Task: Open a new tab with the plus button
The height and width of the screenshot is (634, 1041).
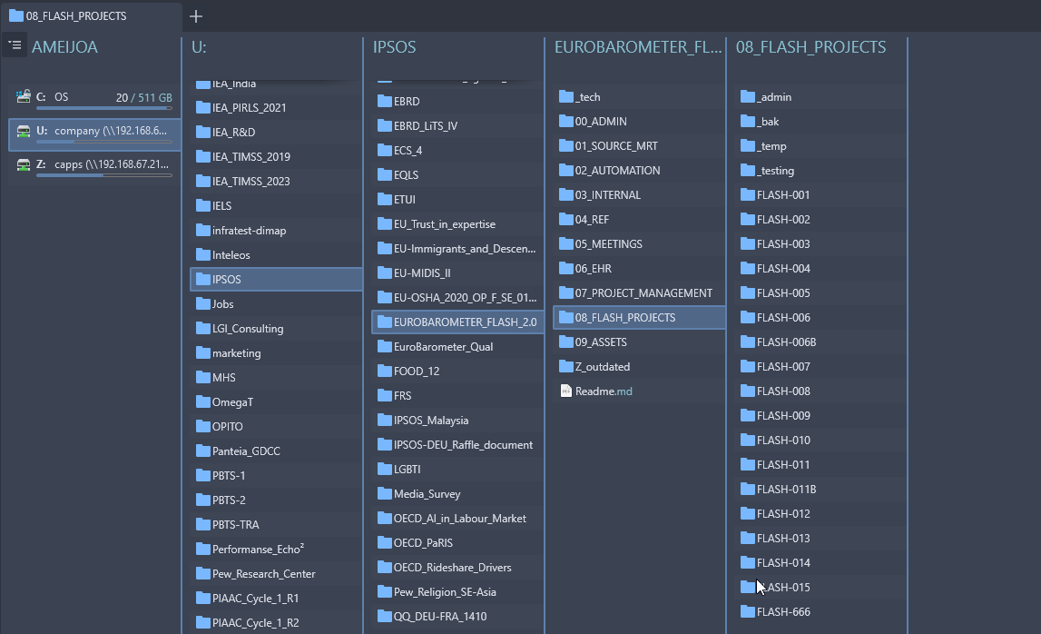Action: click(x=196, y=16)
